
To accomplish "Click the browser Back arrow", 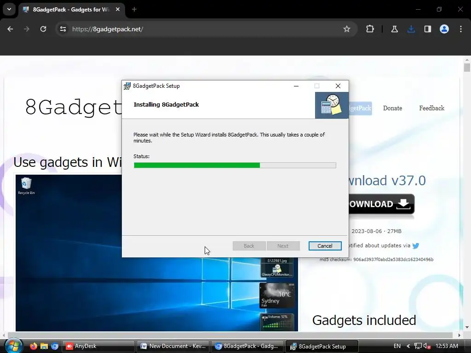I will pyautogui.click(x=10, y=29).
